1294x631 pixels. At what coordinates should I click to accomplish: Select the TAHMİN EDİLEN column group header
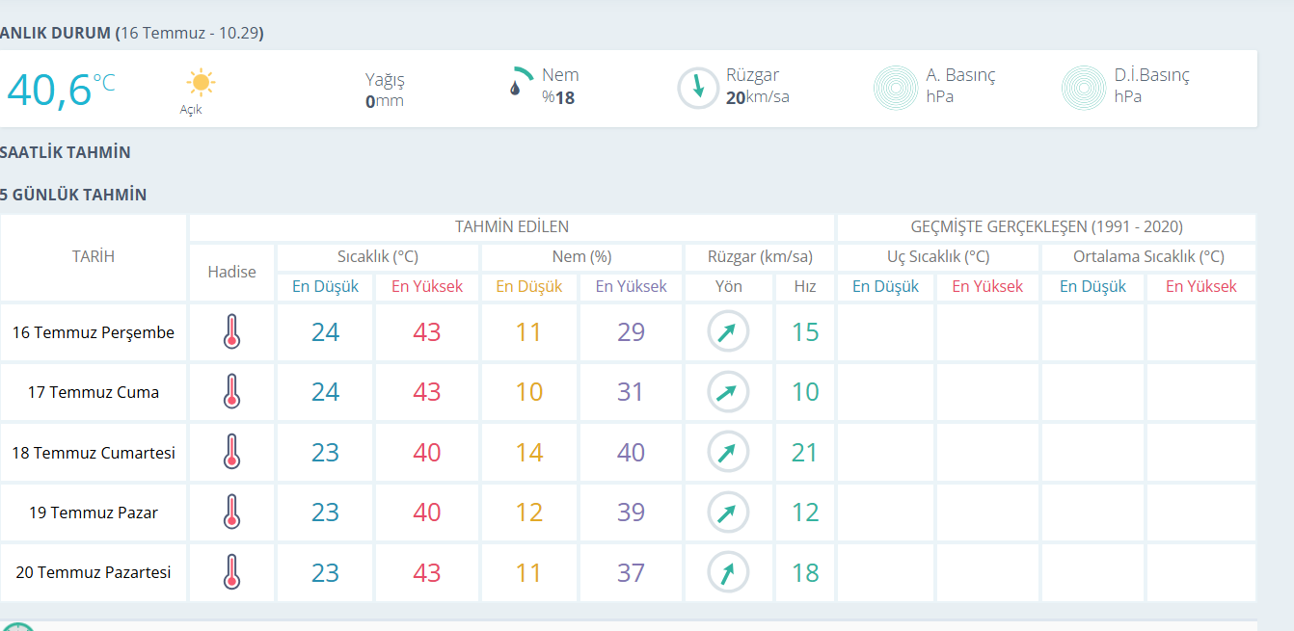click(x=512, y=227)
